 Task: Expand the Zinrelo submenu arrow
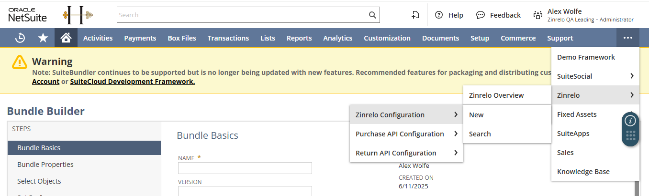coord(632,95)
